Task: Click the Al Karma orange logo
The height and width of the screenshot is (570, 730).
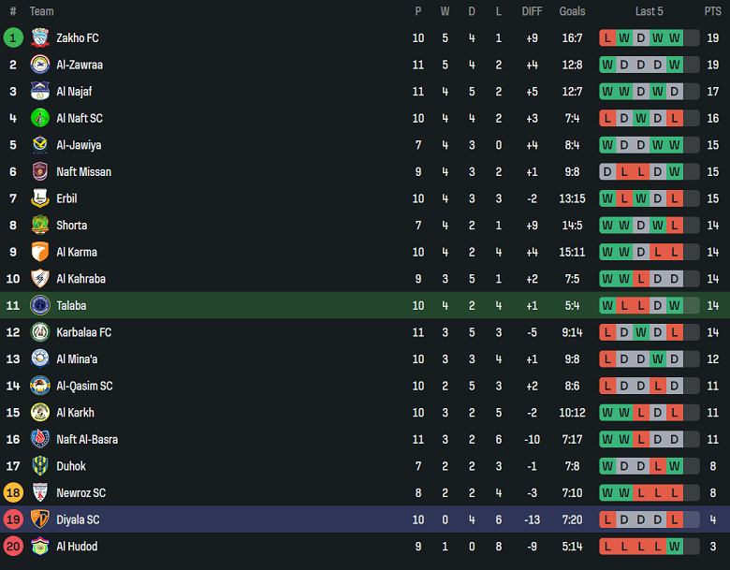Action: [x=39, y=252]
